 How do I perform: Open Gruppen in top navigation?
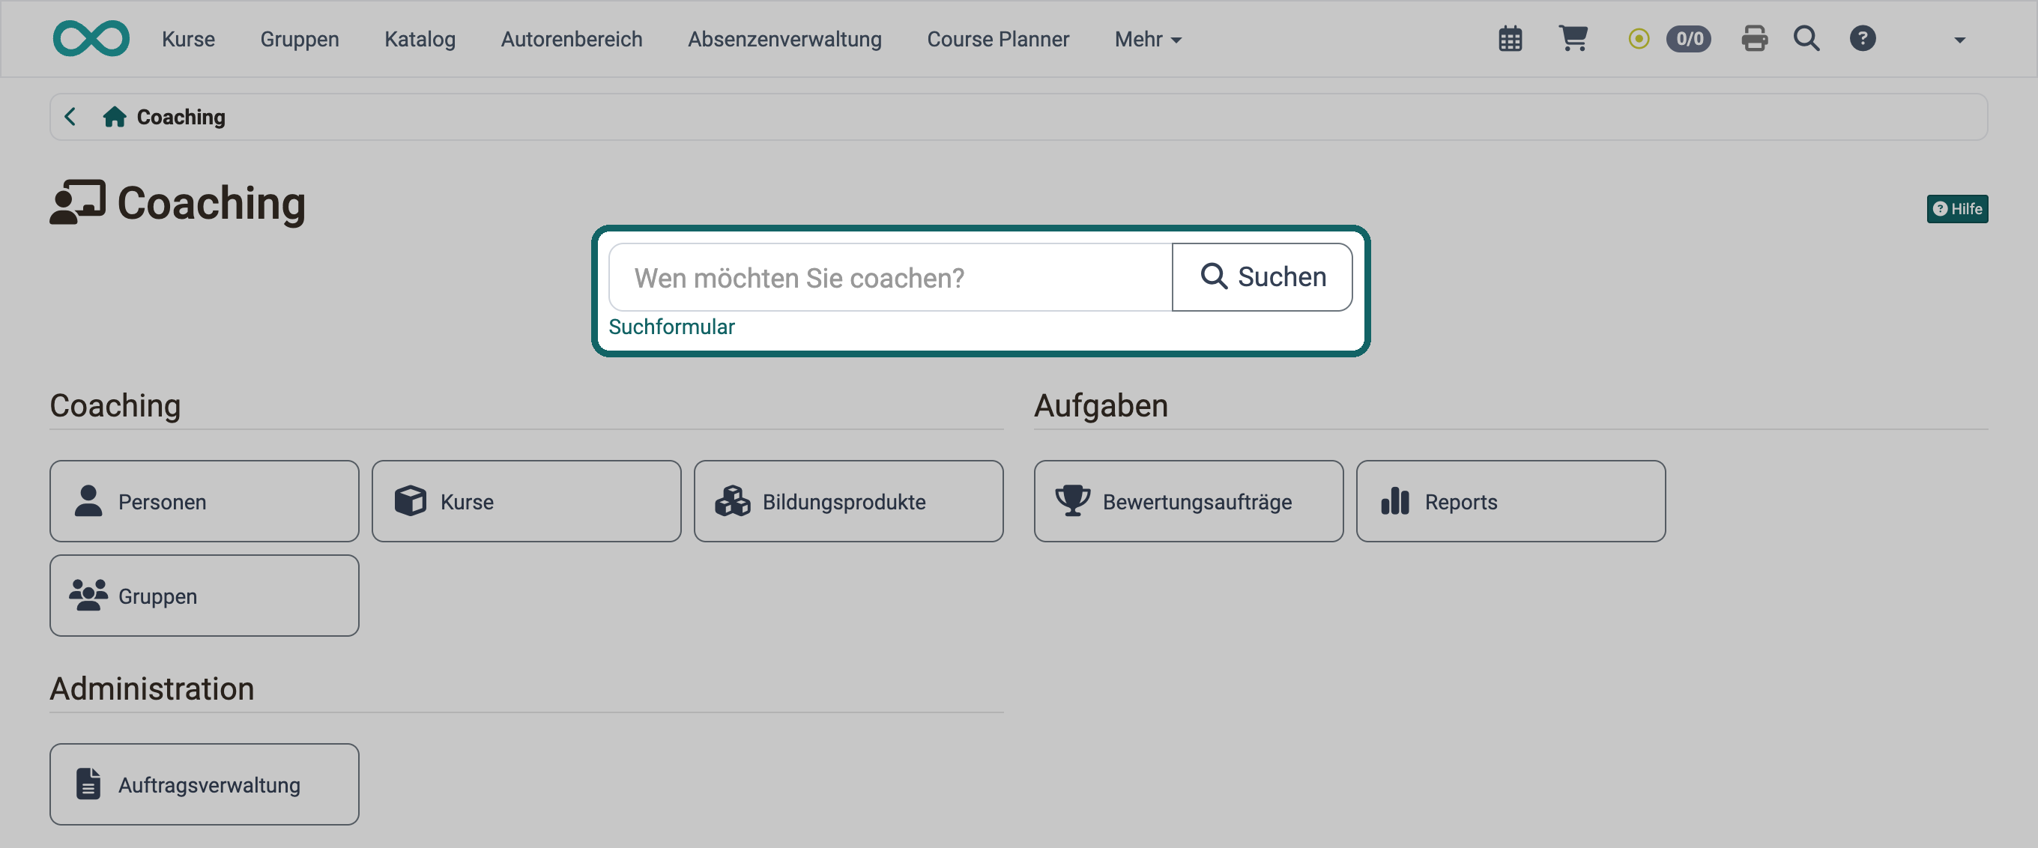(x=299, y=39)
